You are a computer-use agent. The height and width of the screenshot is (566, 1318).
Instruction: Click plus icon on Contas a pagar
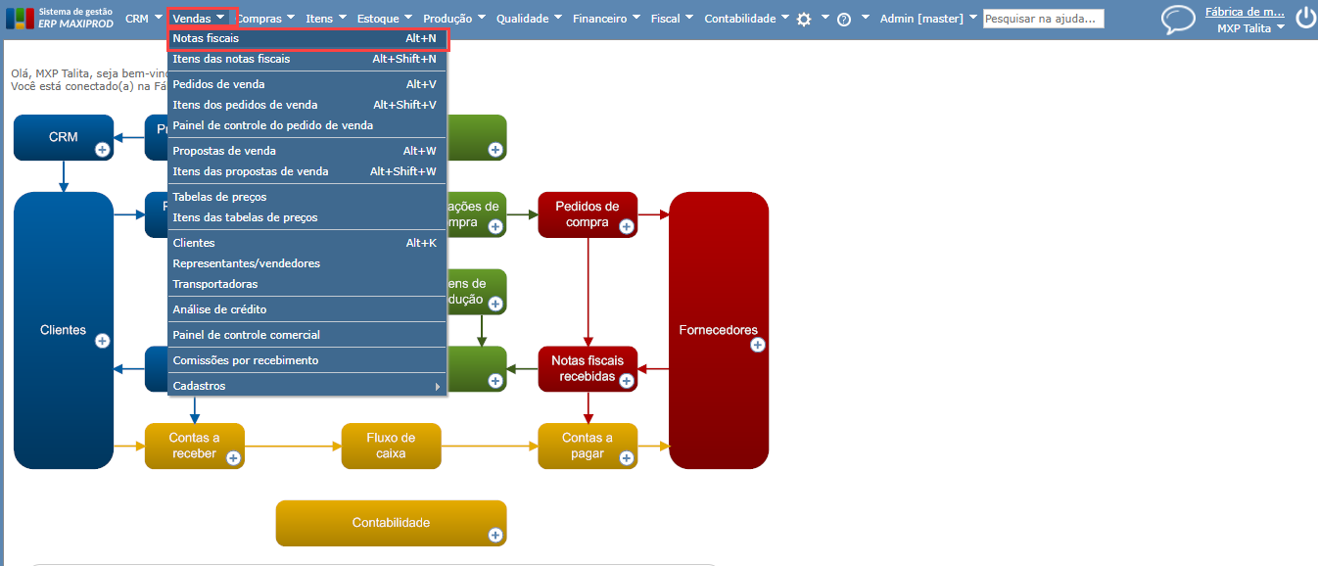626,457
